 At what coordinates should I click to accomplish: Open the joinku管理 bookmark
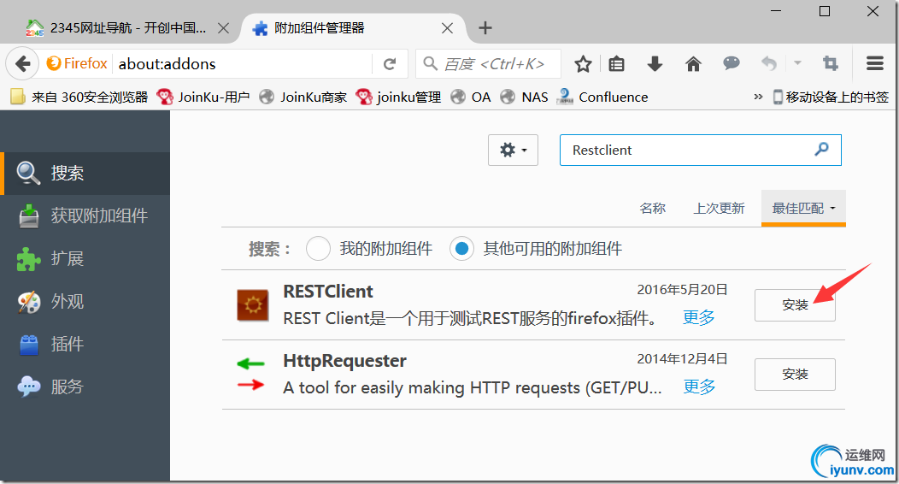pyautogui.click(x=398, y=97)
